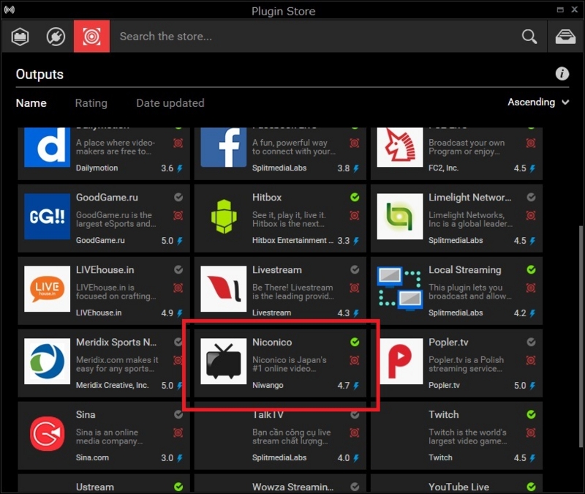Click the LIVEhouse.in orange logo
This screenshot has height=494, width=585.
tap(47, 288)
